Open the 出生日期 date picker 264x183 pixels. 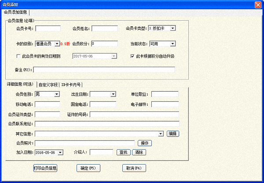click(x=113, y=94)
